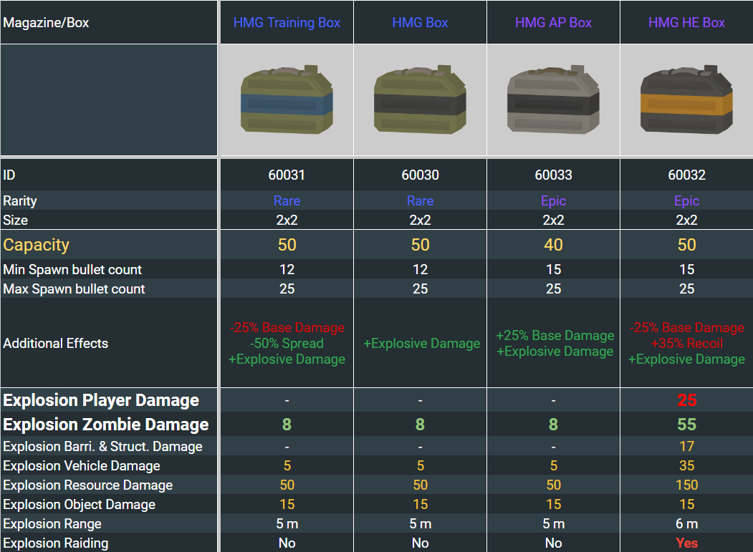Click HMG AP Box capacity value 40
Viewport: 753px width, 552px height.
click(x=553, y=245)
